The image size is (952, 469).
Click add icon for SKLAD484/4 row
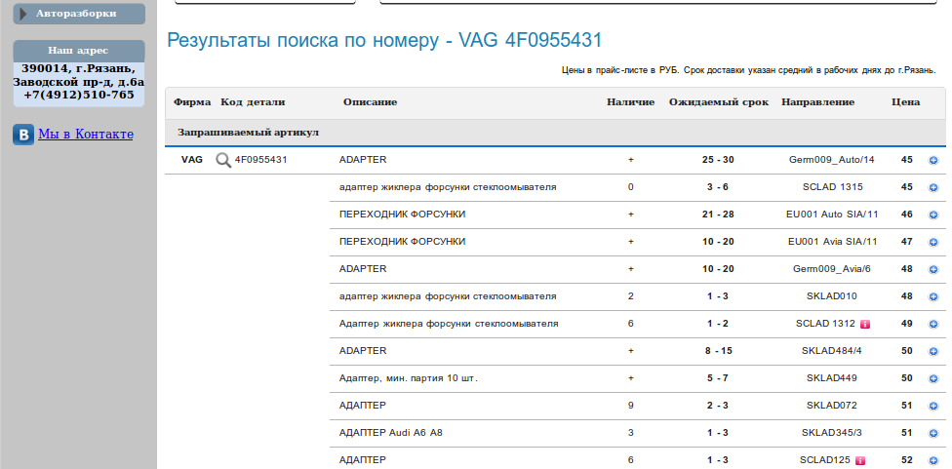pos(933,352)
